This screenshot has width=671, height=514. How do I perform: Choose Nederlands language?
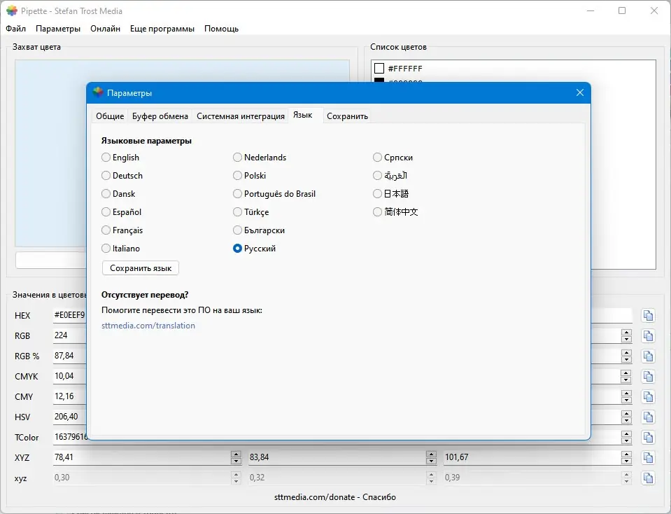tap(237, 157)
